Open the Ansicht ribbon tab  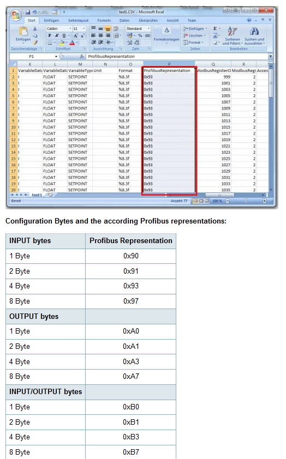point(172,21)
